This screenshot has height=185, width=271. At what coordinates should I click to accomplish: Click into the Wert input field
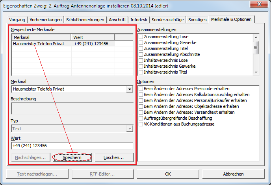tap(72, 146)
